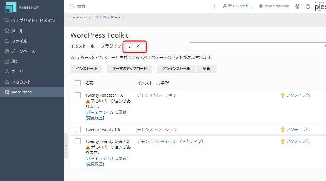The image size is (326, 181).
Task: Click the lightbulb icon for Twenty Nineteen
Action: (x=283, y=95)
